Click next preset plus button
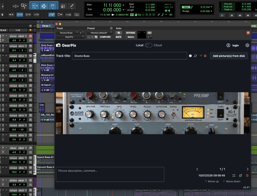Image resolution: width=257 pixels, height=196 pixels. 92,37
